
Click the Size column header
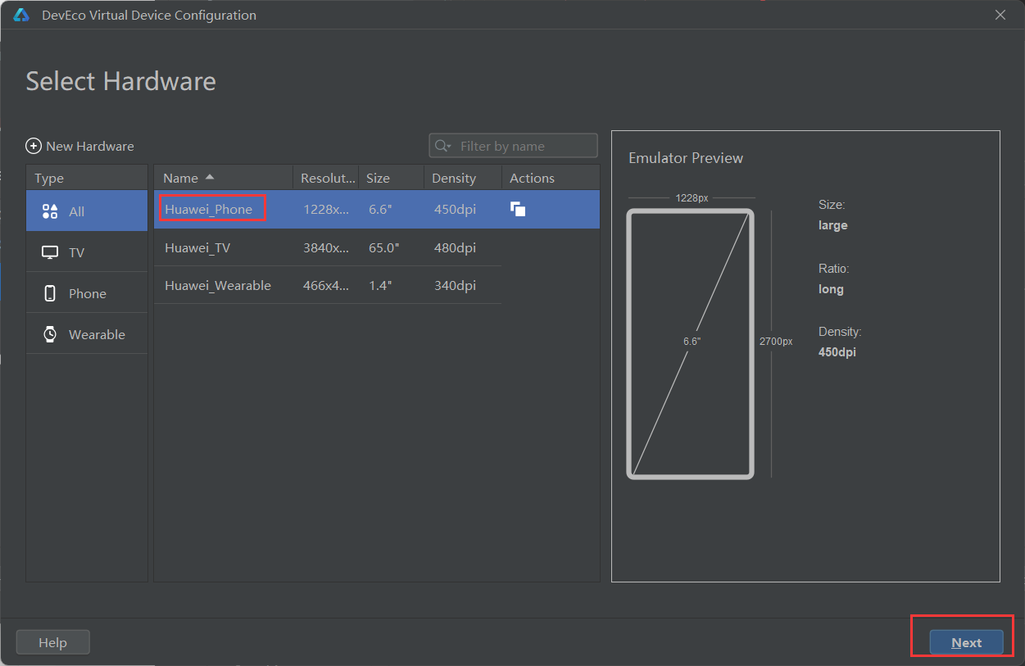pyautogui.click(x=392, y=178)
